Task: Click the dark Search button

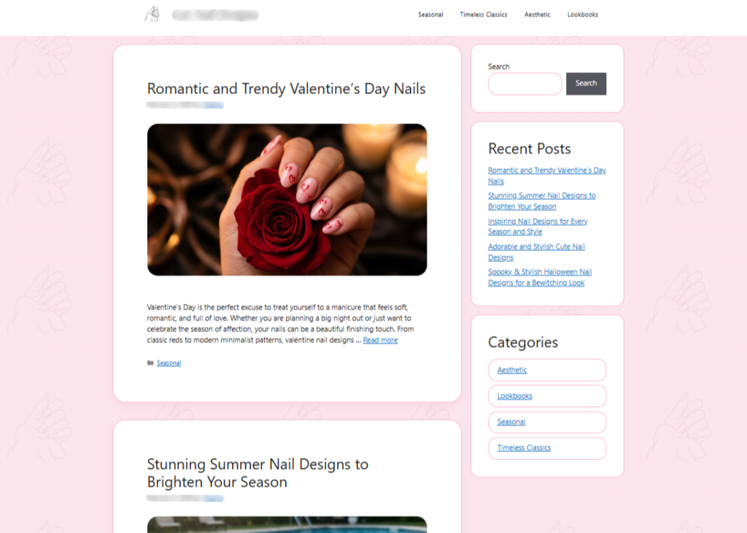Action: click(x=586, y=84)
